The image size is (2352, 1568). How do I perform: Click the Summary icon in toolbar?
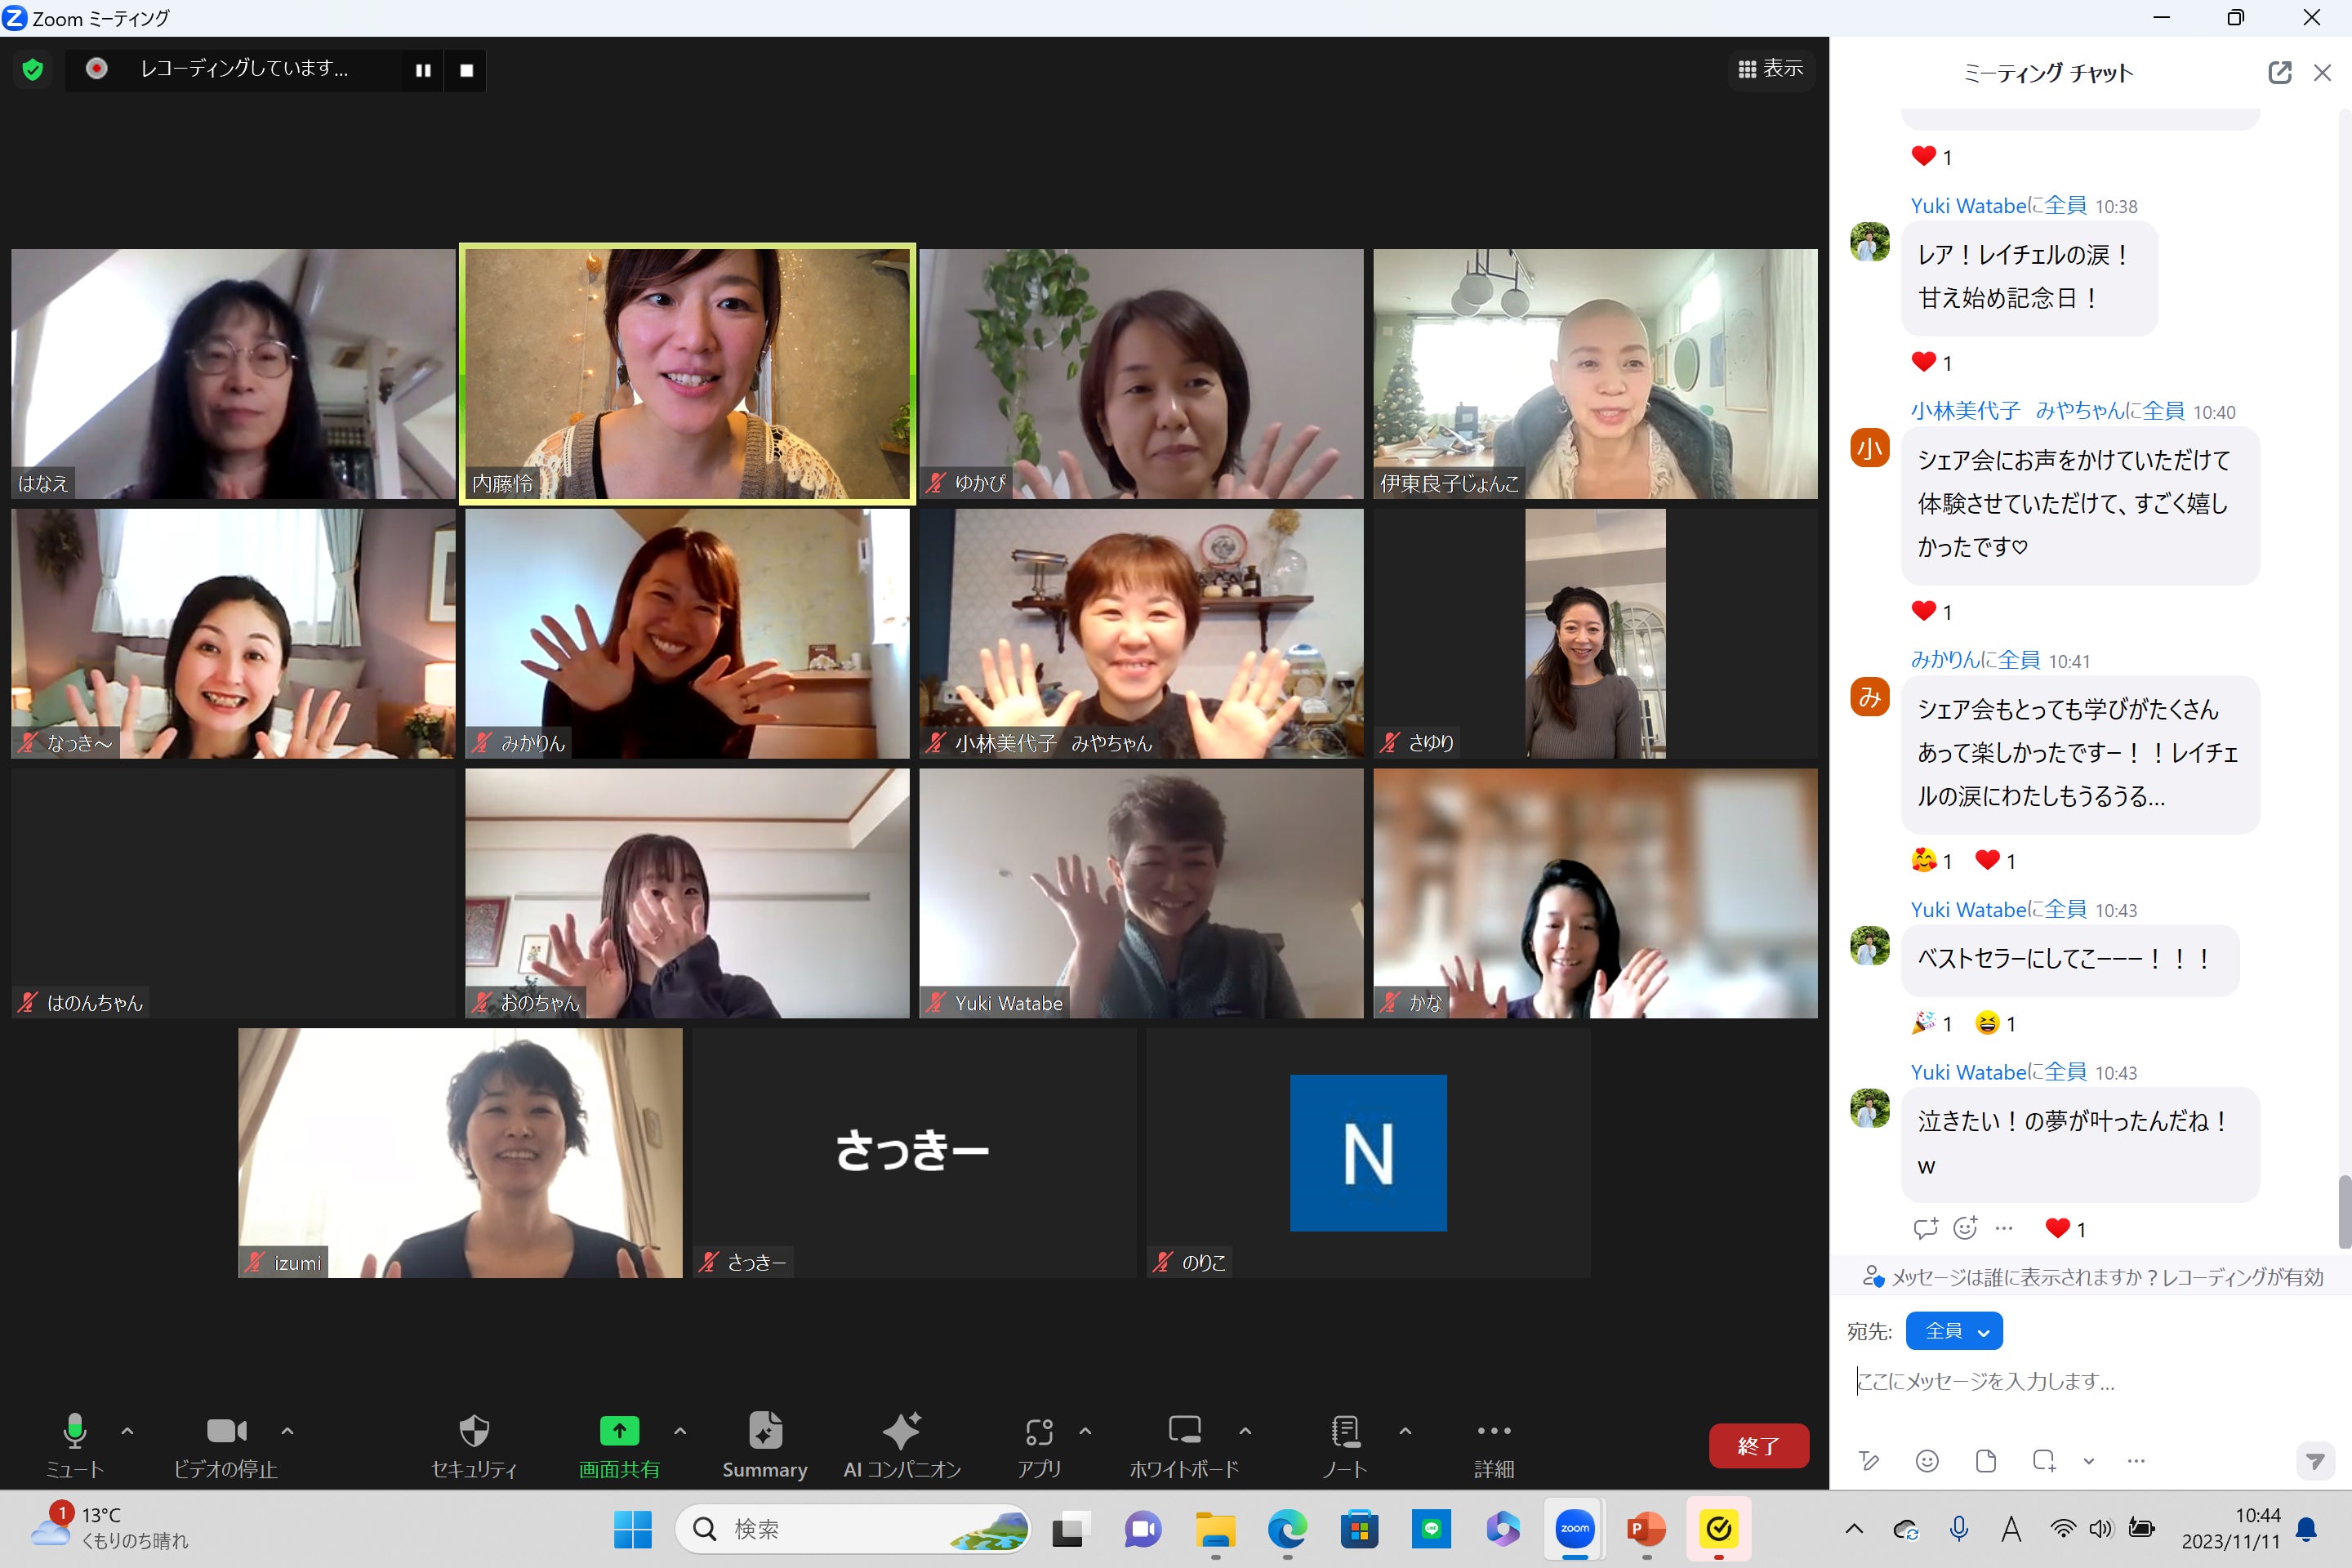[765, 1432]
